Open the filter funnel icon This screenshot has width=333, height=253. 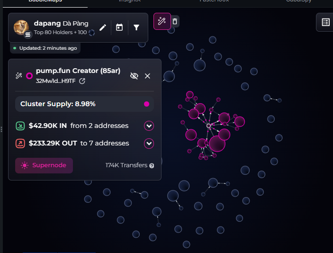click(x=136, y=27)
